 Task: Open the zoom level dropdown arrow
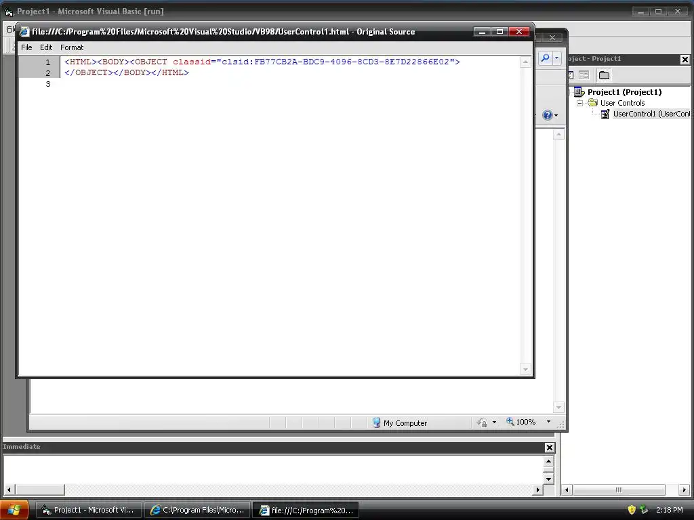(548, 422)
